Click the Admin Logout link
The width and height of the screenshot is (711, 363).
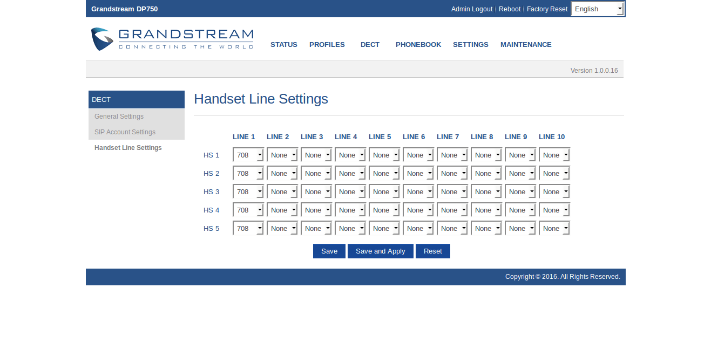click(471, 9)
